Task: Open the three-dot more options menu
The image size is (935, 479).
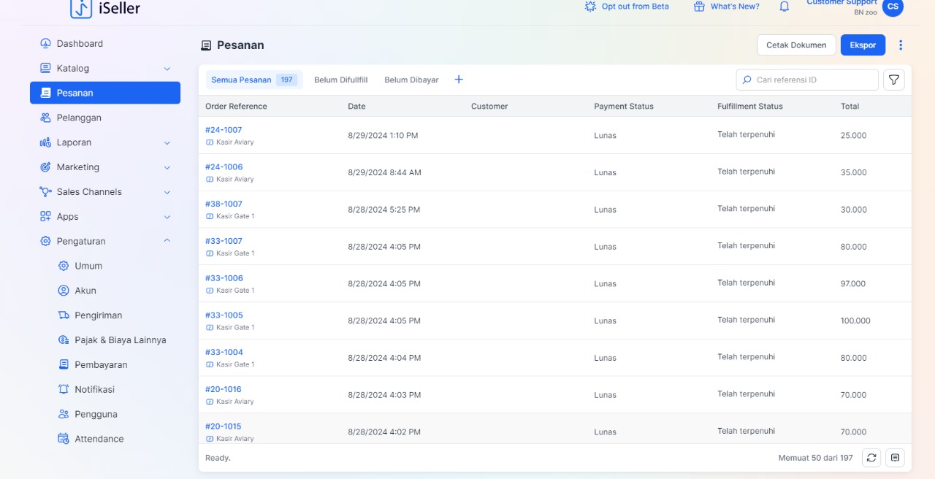Action: (901, 45)
